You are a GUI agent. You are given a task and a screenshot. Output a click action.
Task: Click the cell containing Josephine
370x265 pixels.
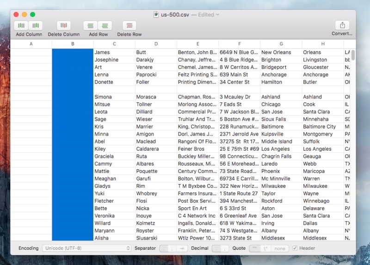tap(106, 60)
